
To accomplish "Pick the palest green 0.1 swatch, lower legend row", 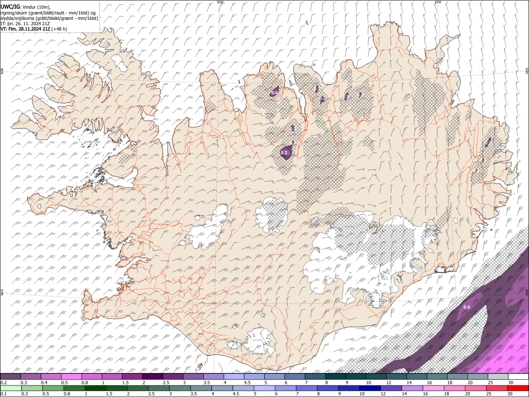I will coord(11,388).
